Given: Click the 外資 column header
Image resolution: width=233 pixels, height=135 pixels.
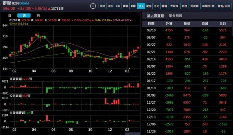Looking at the screenshot, I should point(169,24).
